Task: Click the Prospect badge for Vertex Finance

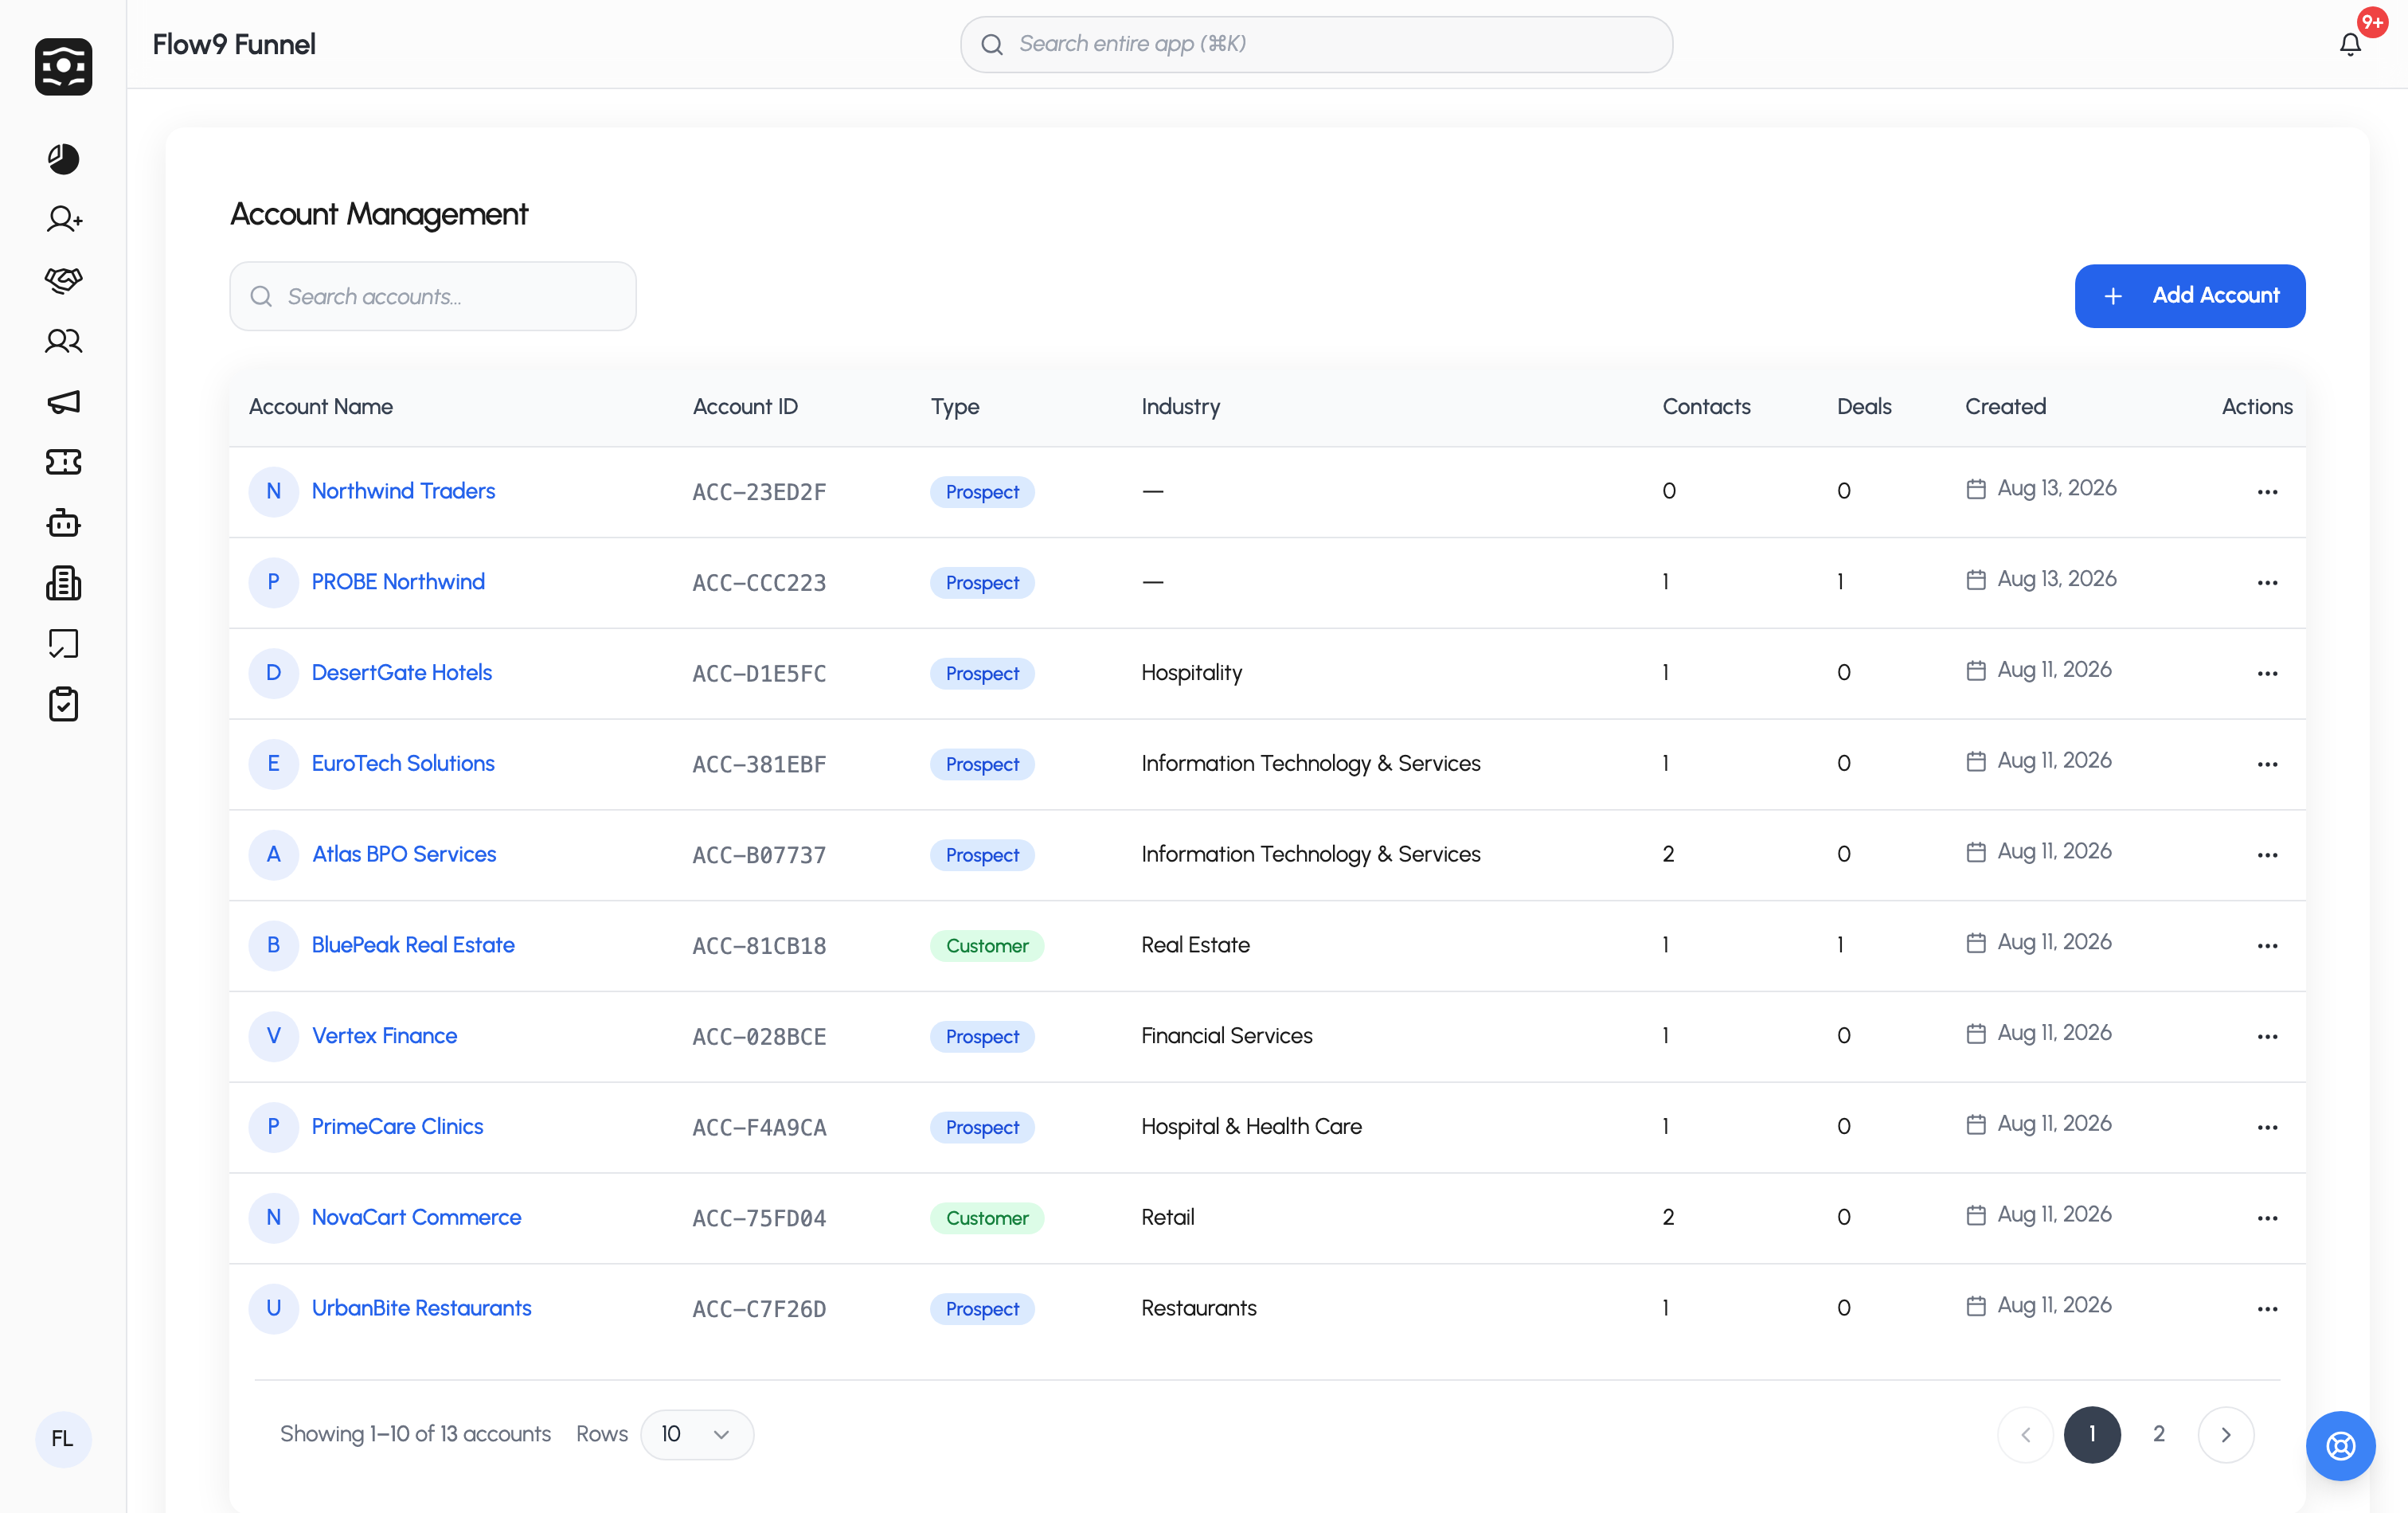Action: 982,1037
